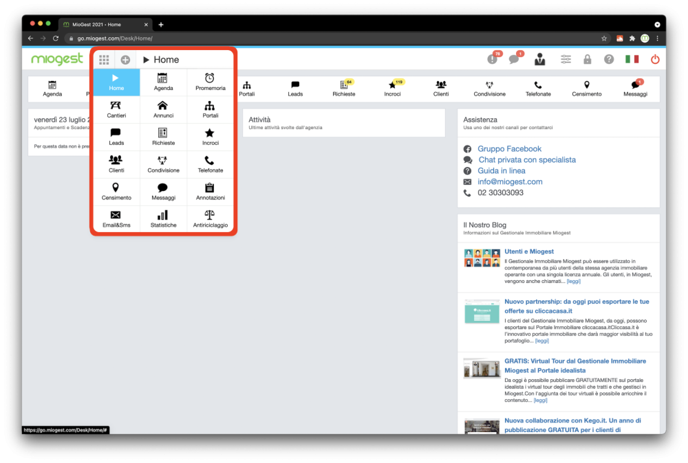
Task: Toggle the app grid launcher icon
Action: [x=104, y=60]
